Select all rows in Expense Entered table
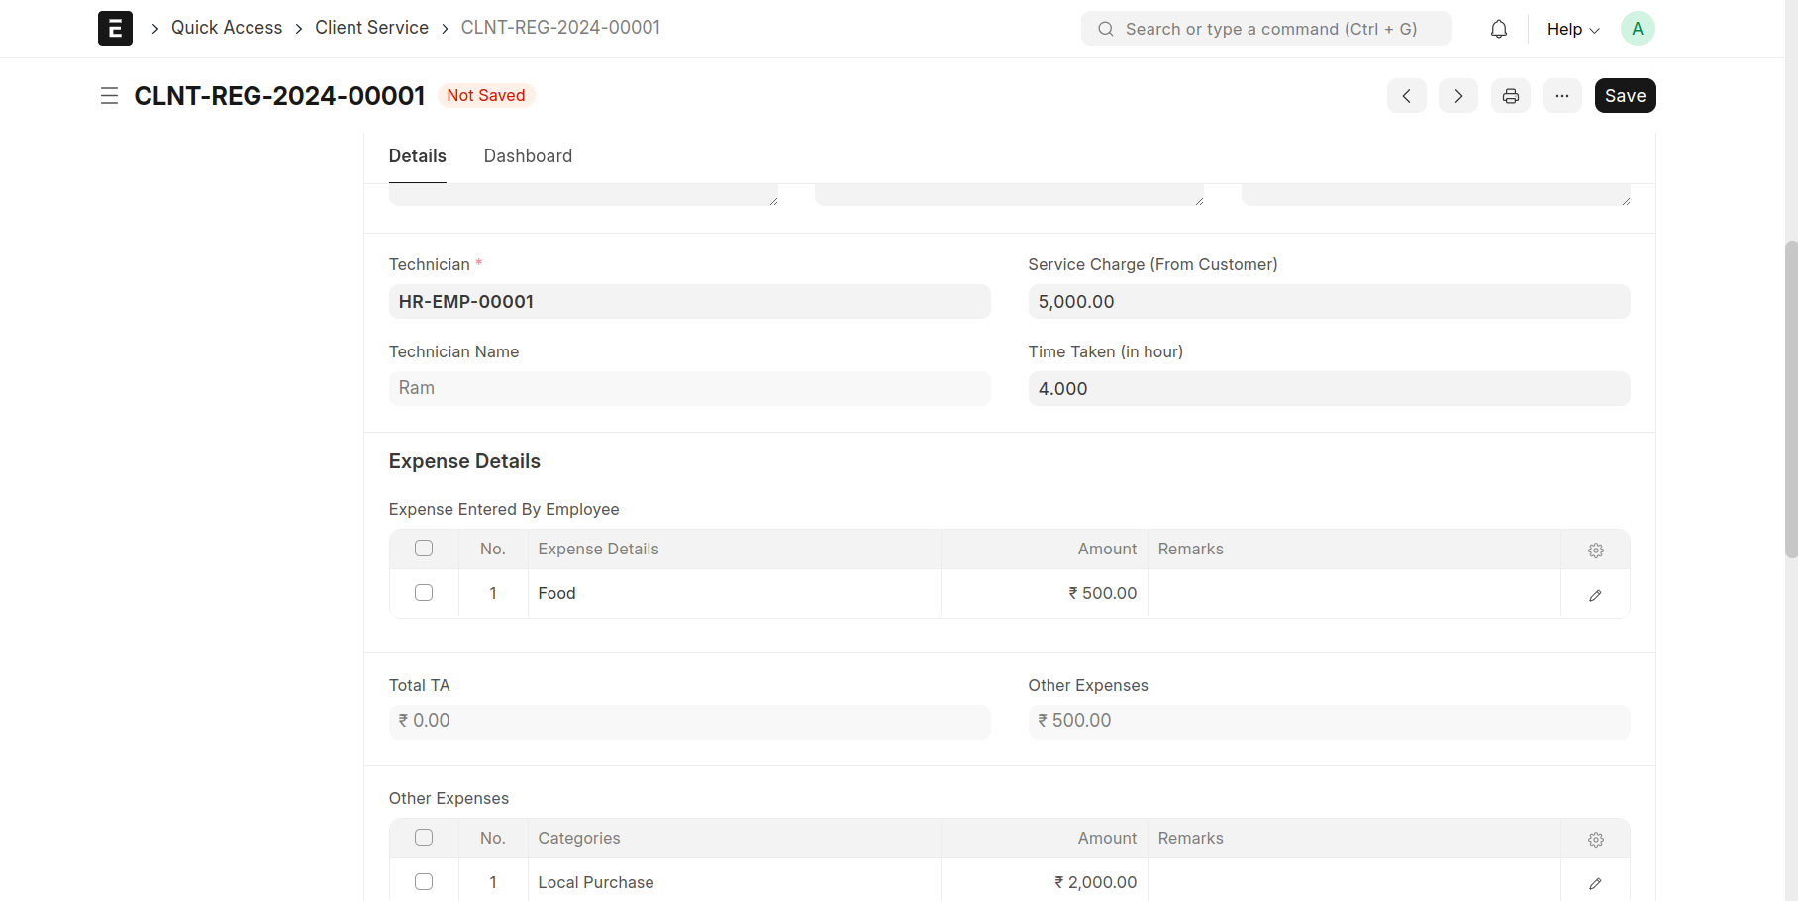 [x=424, y=549]
